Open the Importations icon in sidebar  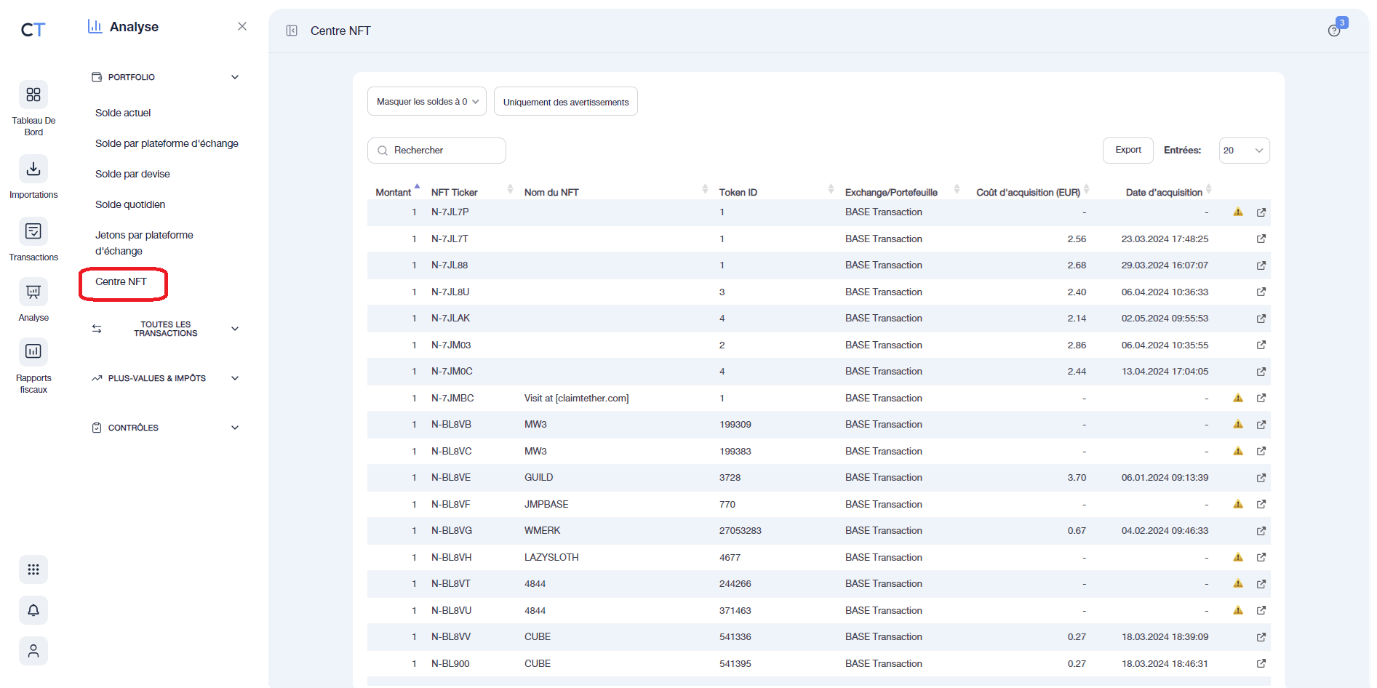pos(33,169)
